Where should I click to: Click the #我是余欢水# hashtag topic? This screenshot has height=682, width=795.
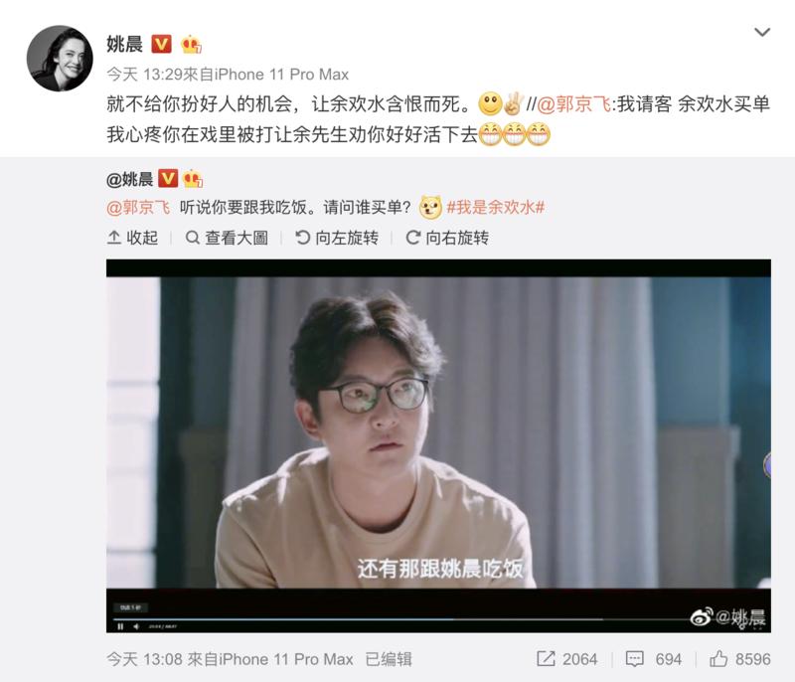coord(495,208)
